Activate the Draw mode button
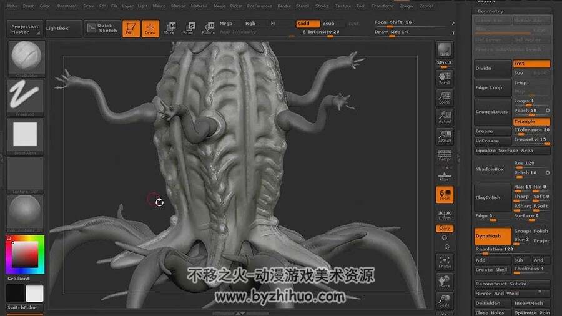Screen dimensions: 562x316 pos(150,29)
